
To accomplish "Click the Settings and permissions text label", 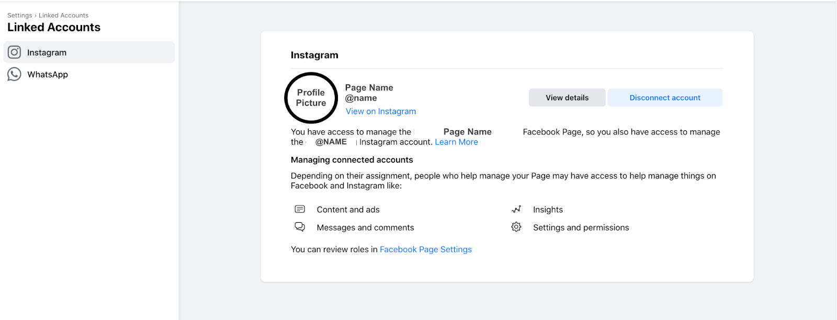I will click(x=581, y=227).
